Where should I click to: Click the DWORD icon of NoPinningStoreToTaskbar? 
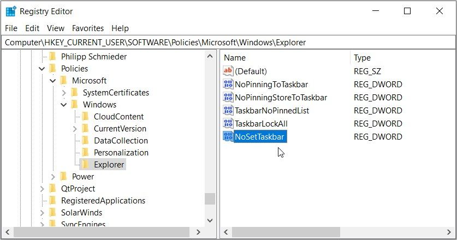228,97
